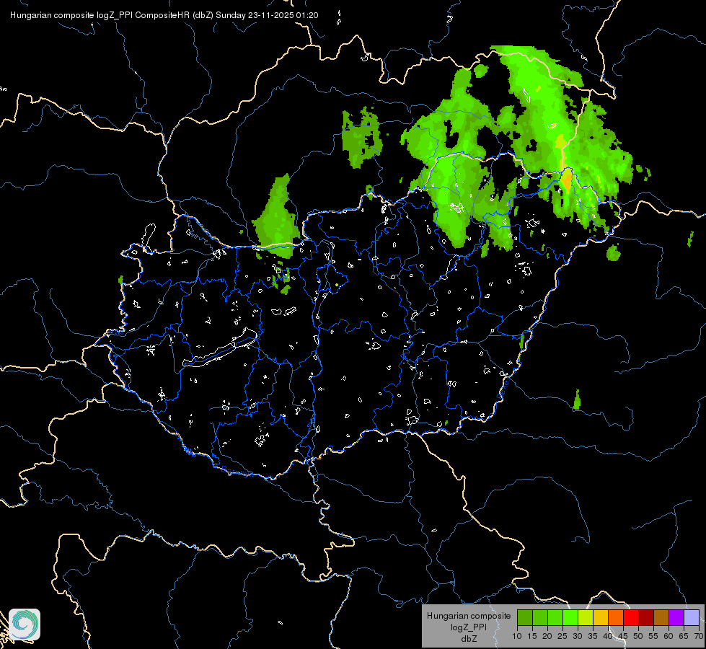Click the 20-25 dBZ green legend swatch
The width and height of the screenshot is (706, 649).
tap(555, 617)
